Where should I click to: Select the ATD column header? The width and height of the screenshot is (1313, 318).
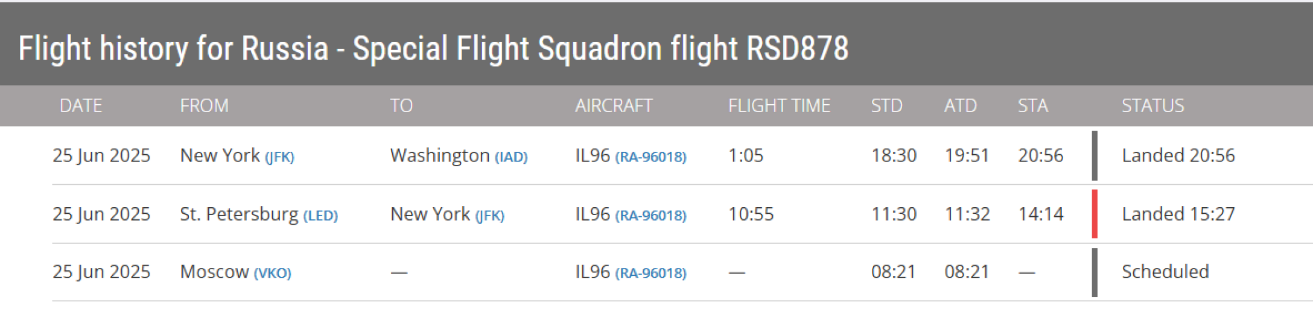coord(960,105)
